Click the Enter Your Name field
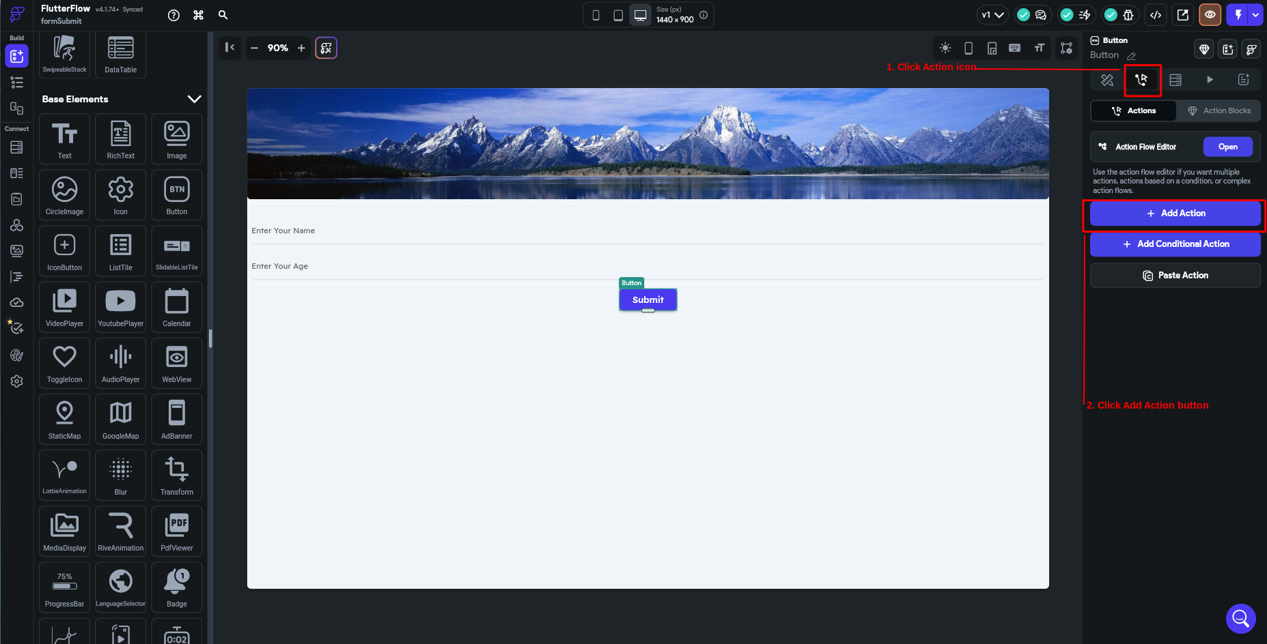 [x=645, y=231]
